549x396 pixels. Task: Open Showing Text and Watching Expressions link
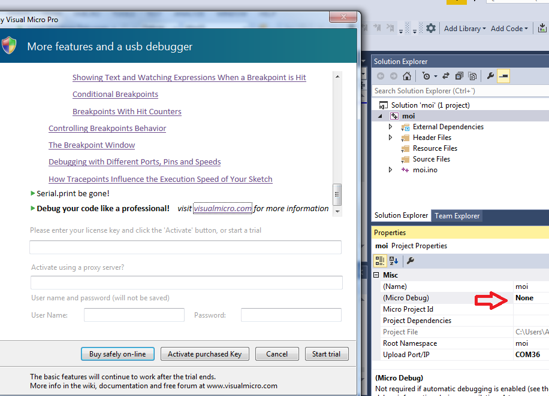tap(189, 77)
